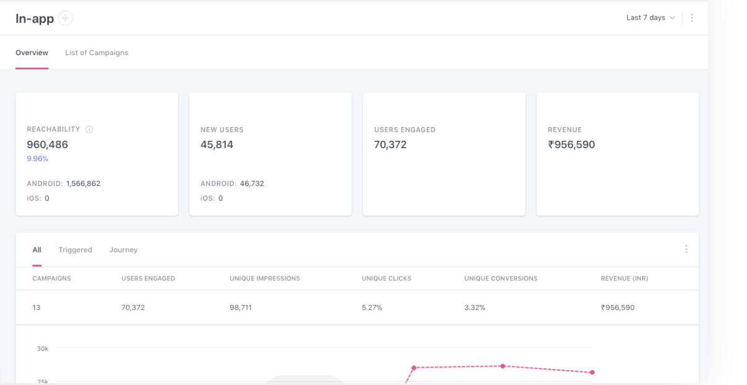Click the Reachability value 960,486
The height and width of the screenshot is (385, 747).
click(47, 145)
